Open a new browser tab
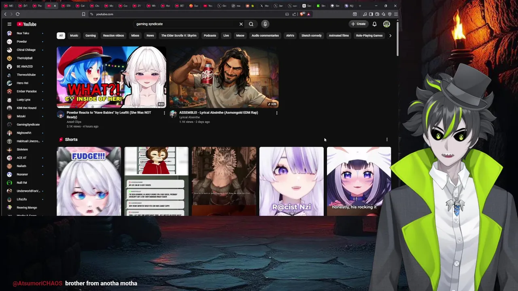 coord(360,6)
